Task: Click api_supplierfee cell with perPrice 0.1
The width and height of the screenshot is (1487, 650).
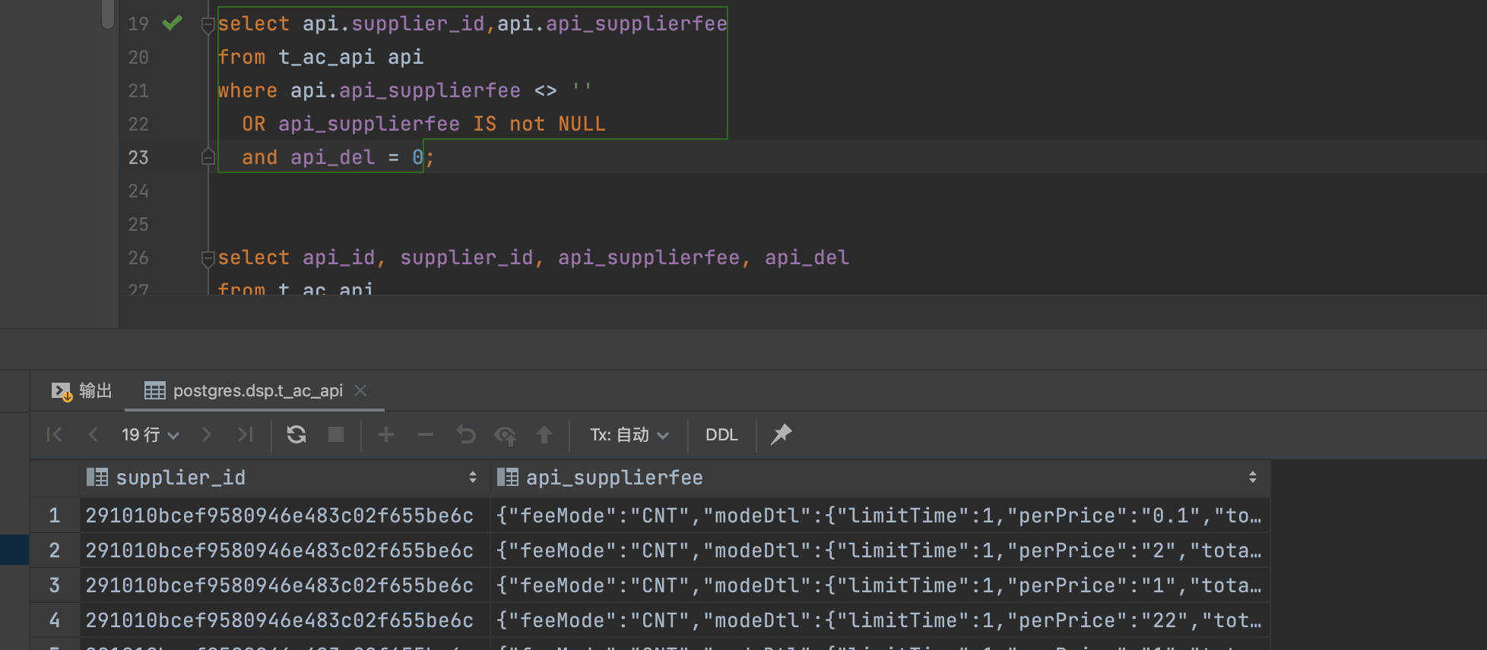Action: 880,516
